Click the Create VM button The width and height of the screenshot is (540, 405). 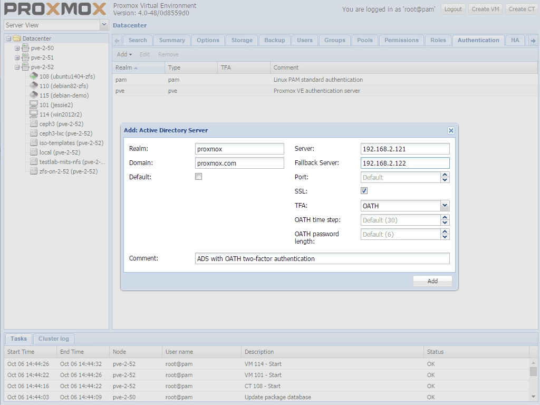click(485, 9)
